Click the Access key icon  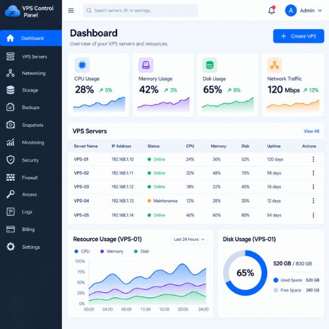coord(11,194)
